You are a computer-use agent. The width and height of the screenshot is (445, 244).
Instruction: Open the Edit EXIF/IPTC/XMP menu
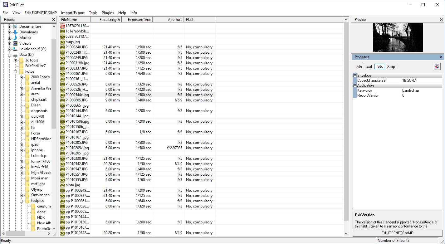(x=41, y=13)
